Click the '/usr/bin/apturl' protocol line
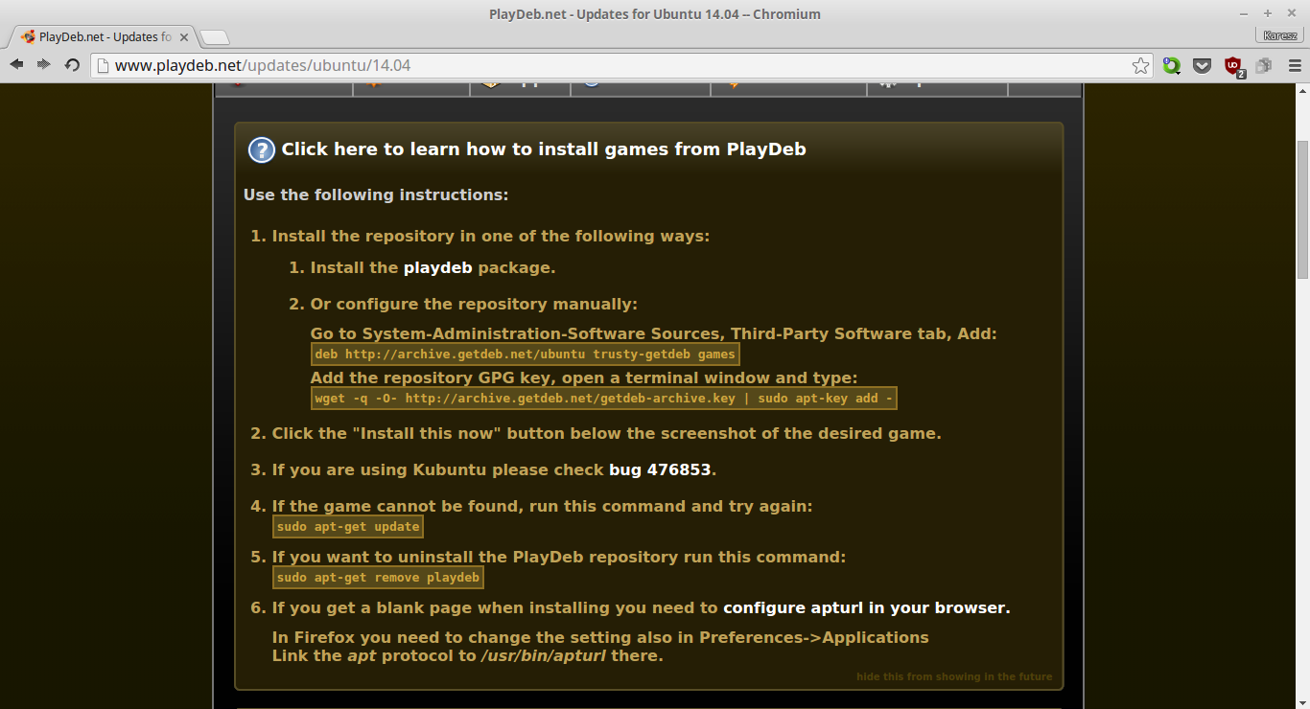The width and height of the screenshot is (1310, 709). (468, 656)
